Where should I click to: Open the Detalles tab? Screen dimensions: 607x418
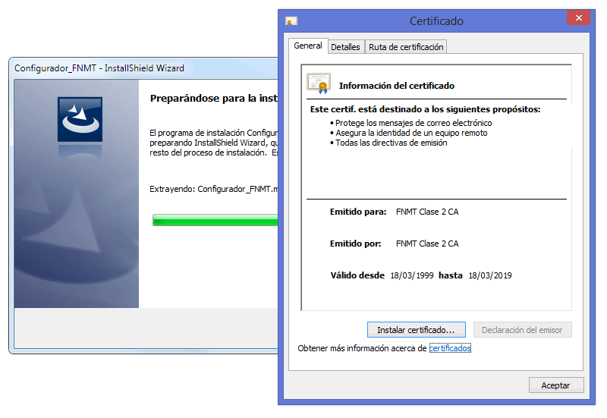tap(346, 47)
